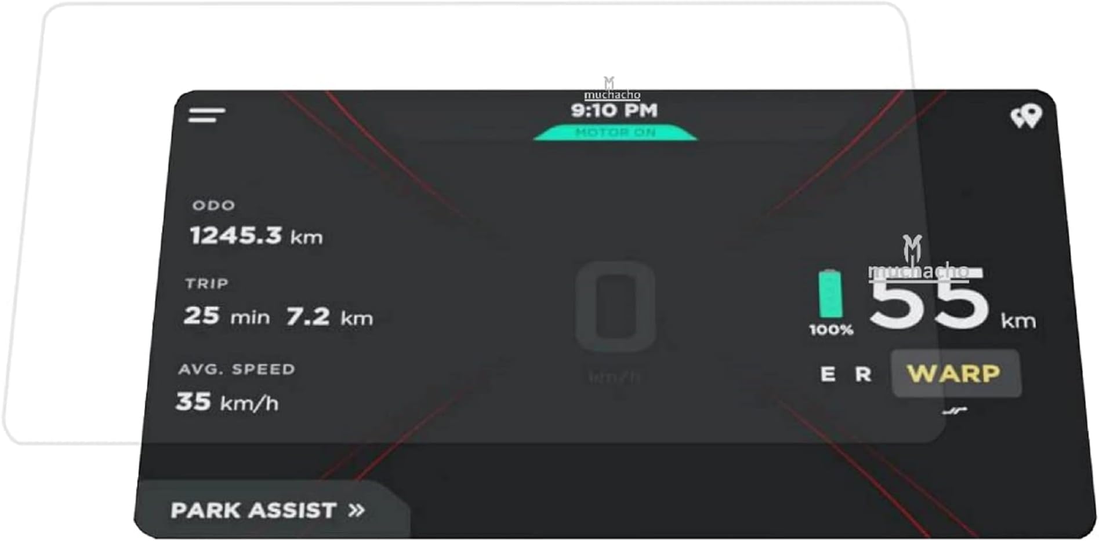
Task: Tap the 100% battery percentage label
Action: click(831, 330)
